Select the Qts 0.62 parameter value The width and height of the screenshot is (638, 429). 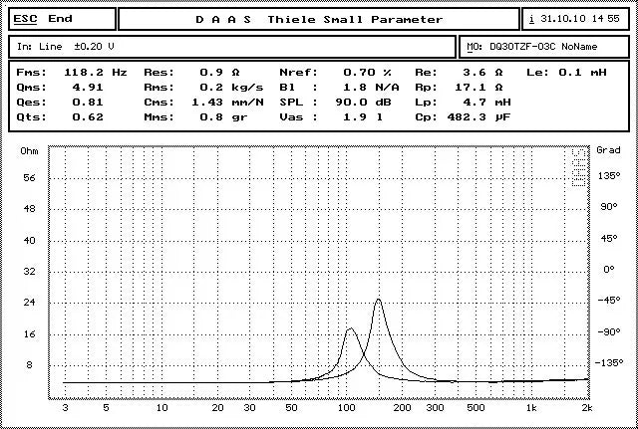pyautogui.click(x=90, y=117)
